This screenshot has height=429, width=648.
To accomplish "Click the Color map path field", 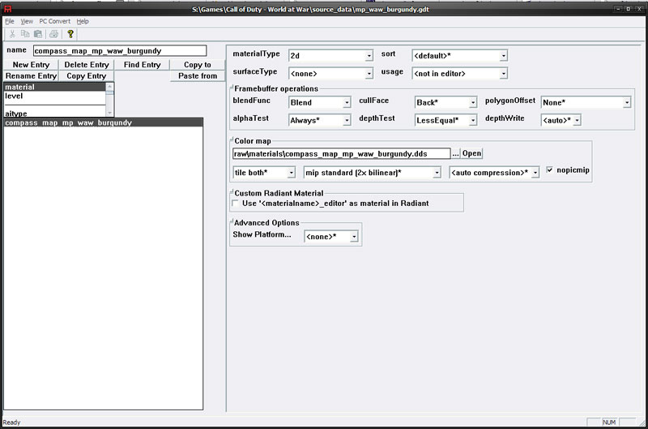I will click(x=341, y=153).
